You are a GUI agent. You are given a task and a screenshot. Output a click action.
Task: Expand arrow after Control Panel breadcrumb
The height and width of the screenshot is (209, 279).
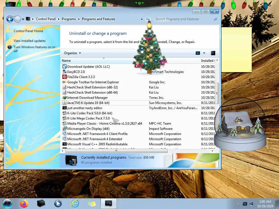click(x=59, y=19)
